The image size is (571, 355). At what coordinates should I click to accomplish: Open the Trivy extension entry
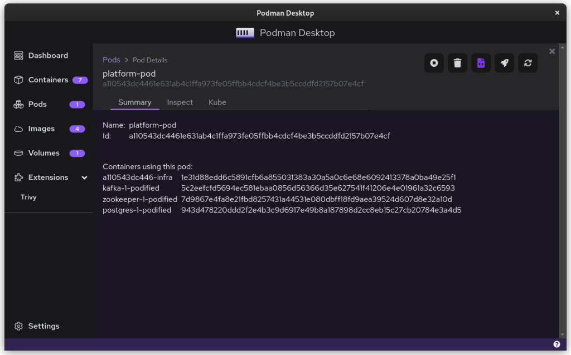point(28,197)
